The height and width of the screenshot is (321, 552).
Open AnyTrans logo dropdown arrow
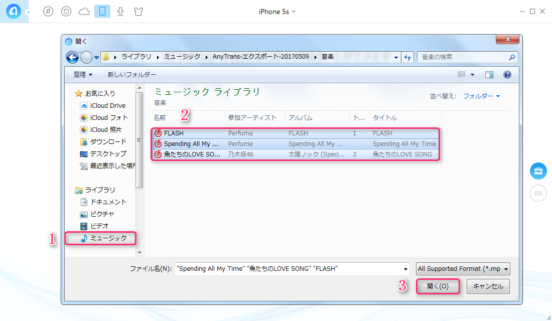[28, 13]
